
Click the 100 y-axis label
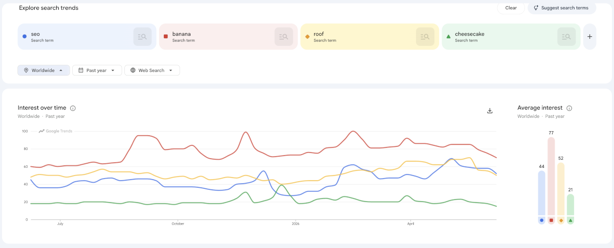[25, 131]
